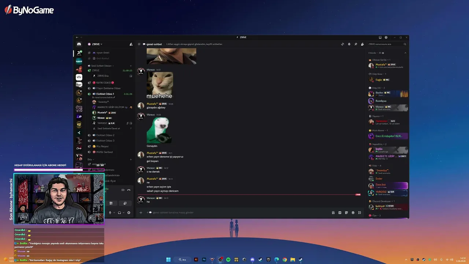Open the apps icon in message box

click(359, 213)
